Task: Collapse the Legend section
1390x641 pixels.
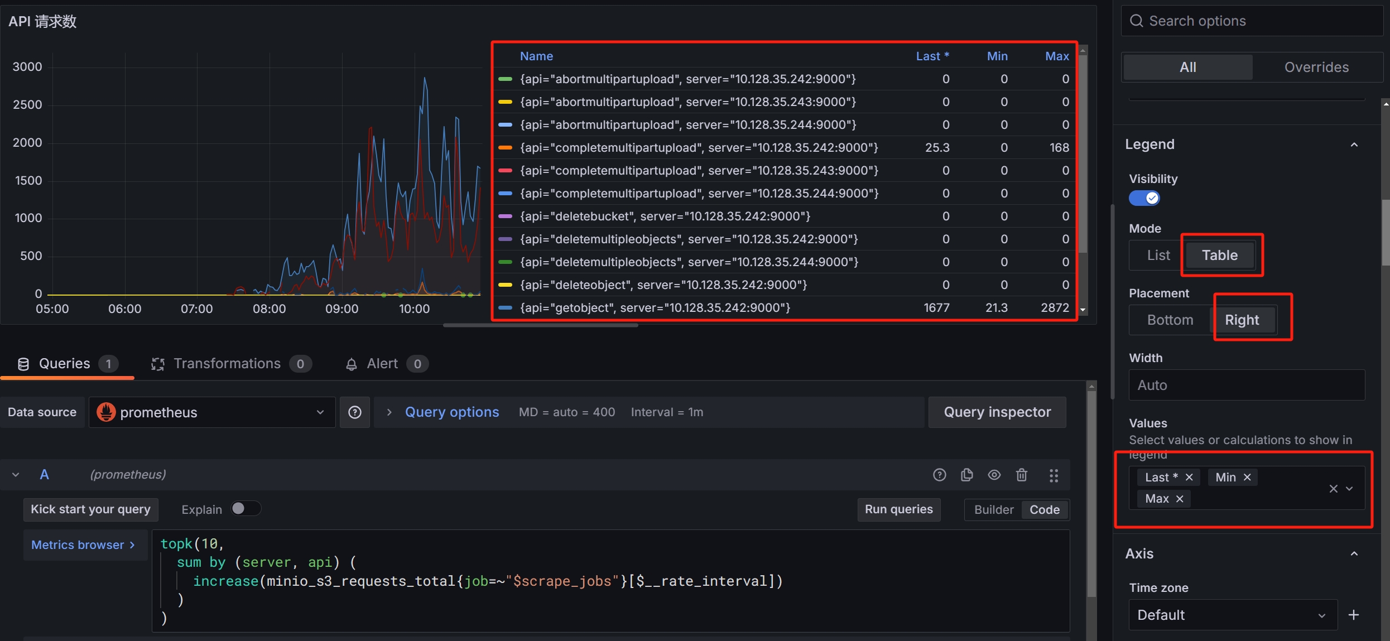Action: point(1354,144)
